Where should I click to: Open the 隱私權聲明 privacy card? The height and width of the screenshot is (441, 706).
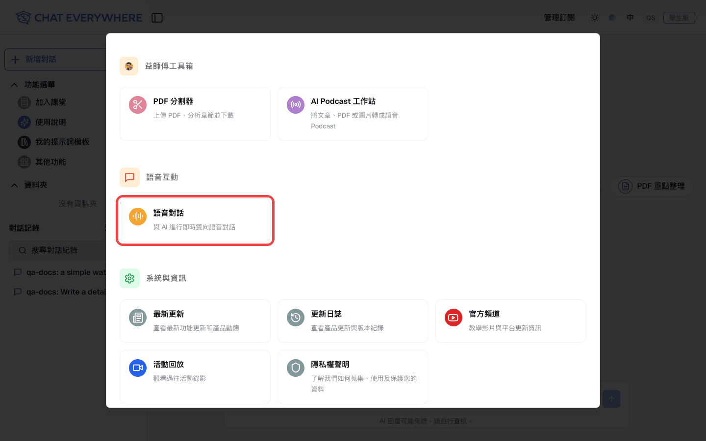[x=353, y=377]
